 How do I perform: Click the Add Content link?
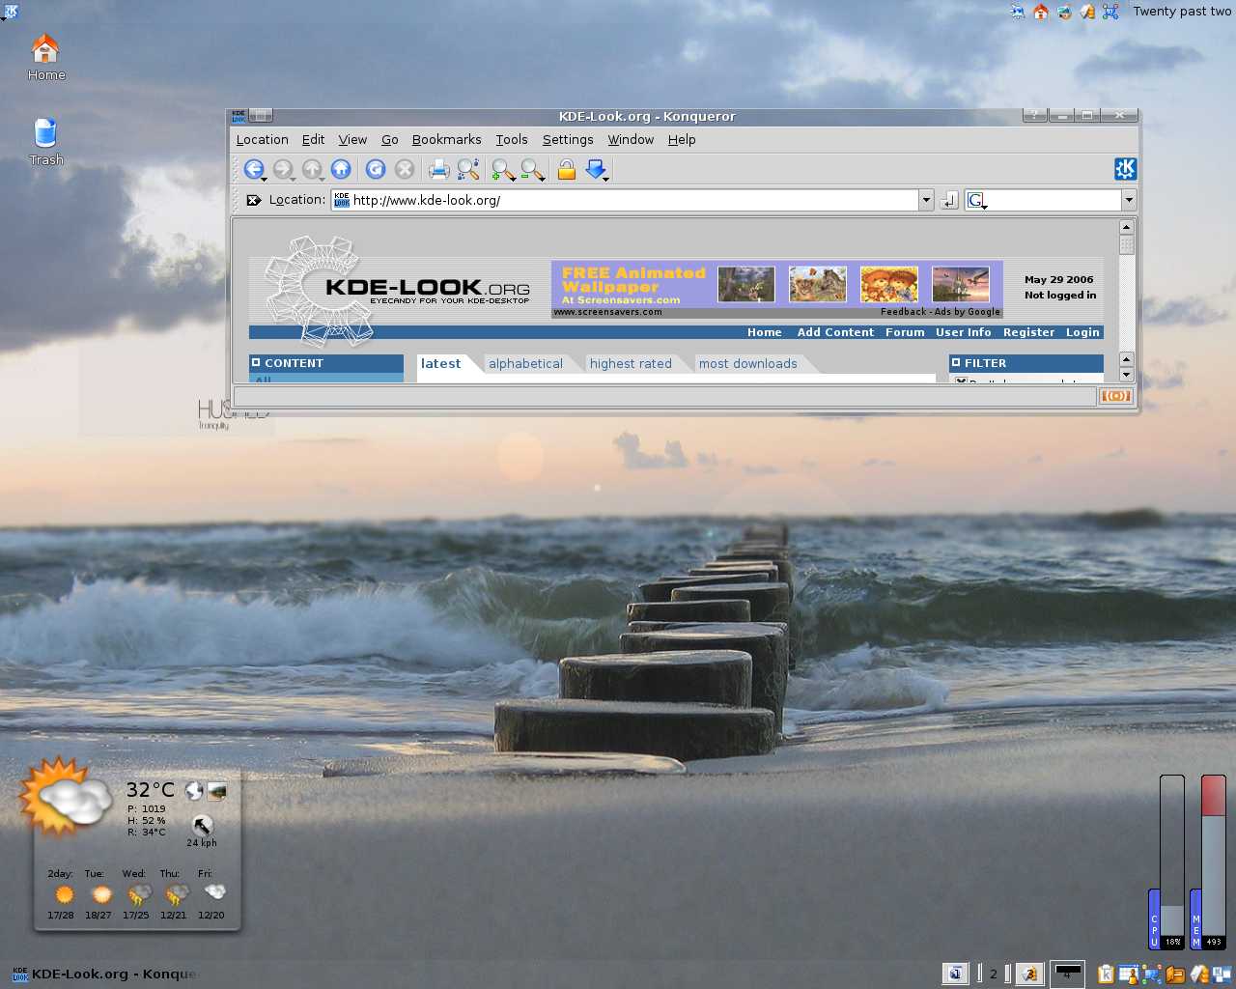coord(835,332)
